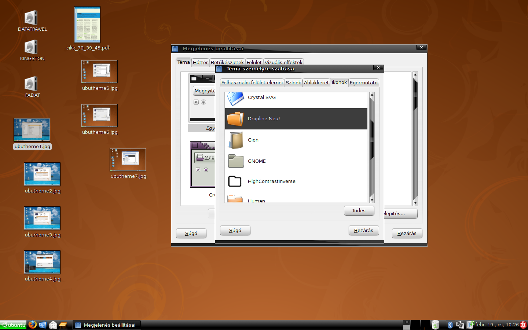Screen dimensions: 528x330
Task: Select ubutheme5.jpg thumbnail
Action: click(99, 71)
